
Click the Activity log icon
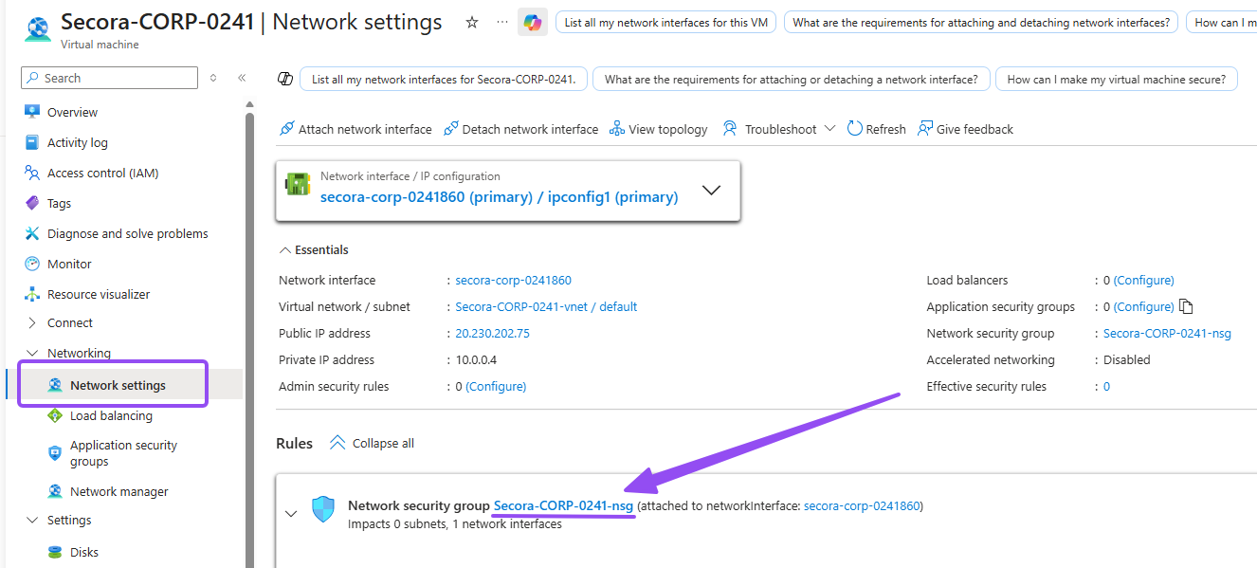pyautogui.click(x=32, y=142)
